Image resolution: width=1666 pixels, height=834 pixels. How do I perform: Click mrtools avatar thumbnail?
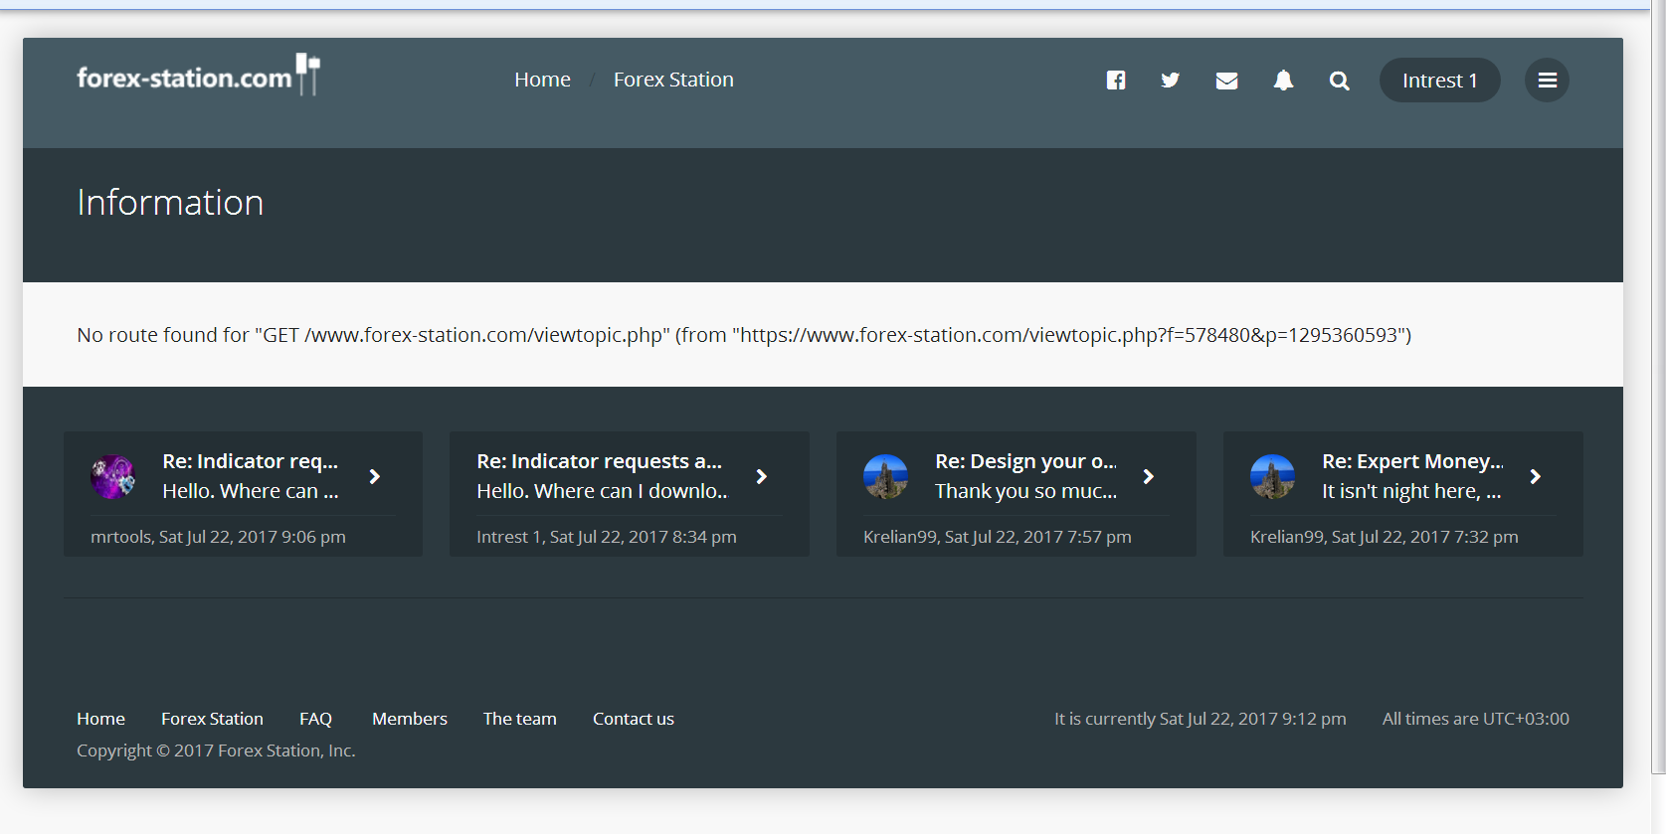click(x=113, y=476)
